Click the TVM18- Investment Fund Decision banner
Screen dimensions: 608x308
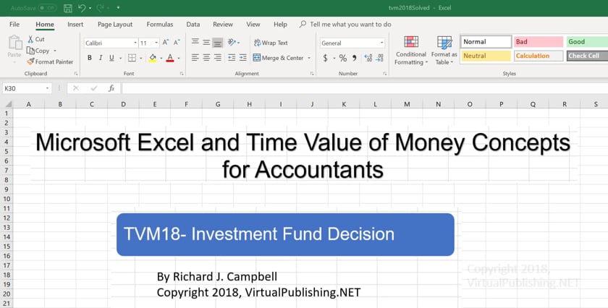[285, 234]
